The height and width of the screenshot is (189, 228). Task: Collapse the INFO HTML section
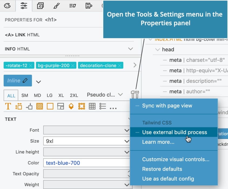130,49
